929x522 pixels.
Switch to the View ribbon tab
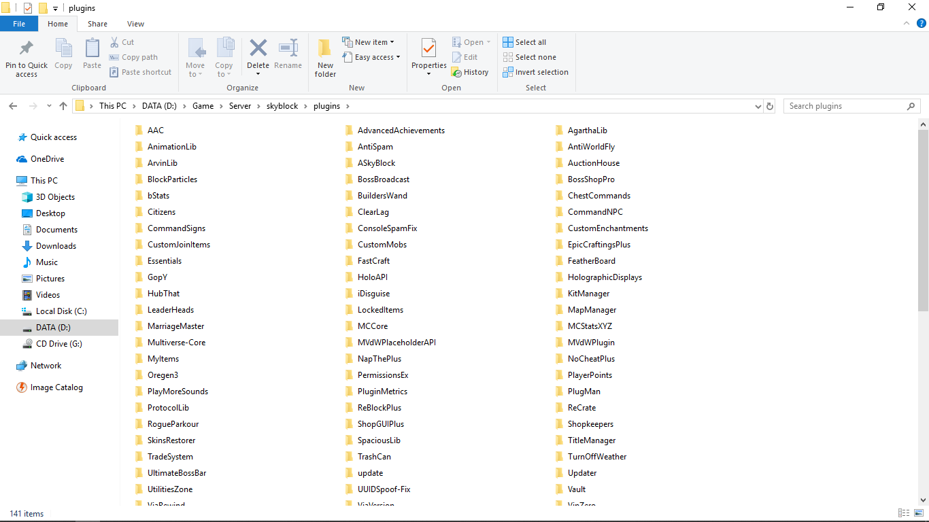click(x=135, y=24)
